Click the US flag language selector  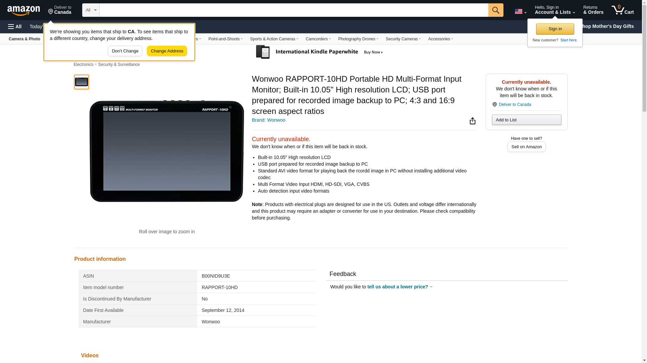click(x=520, y=11)
